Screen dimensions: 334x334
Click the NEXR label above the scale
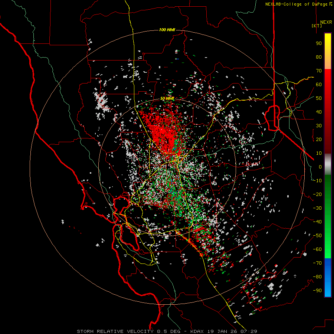pos(326,22)
